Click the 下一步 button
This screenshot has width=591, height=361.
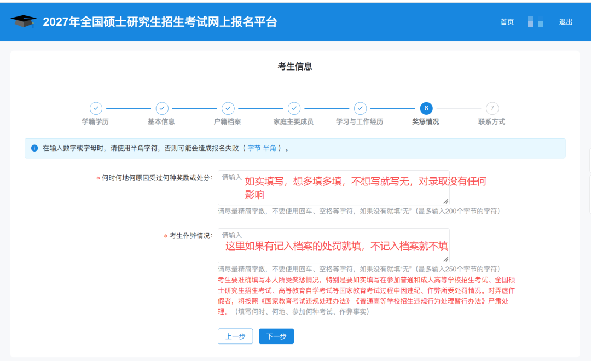tap(276, 336)
